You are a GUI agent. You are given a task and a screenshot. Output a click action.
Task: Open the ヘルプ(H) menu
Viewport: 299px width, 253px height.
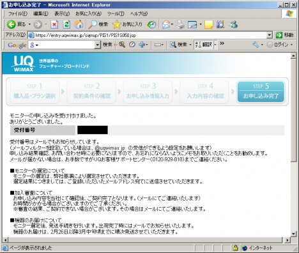click(x=139, y=14)
